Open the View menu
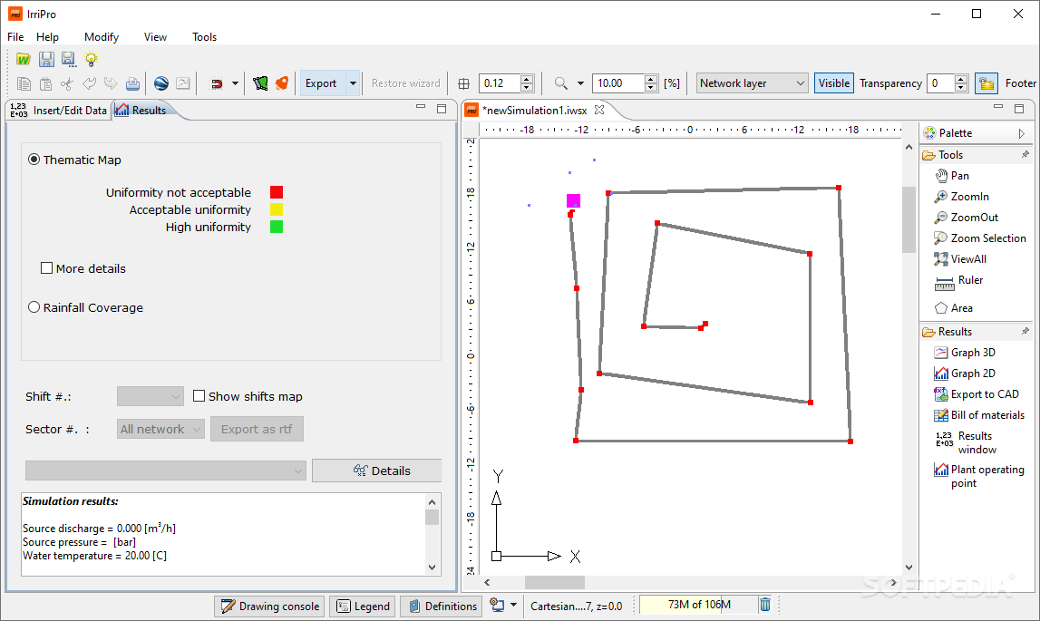The width and height of the screenshot is (1040, 621). [155, 37]
